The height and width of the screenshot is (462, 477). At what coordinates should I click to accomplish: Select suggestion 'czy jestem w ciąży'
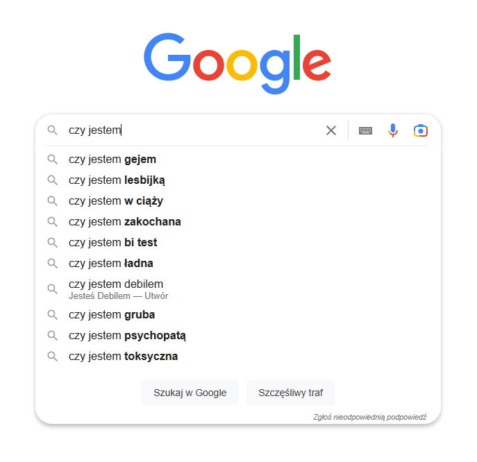click(x=116, y=201)
